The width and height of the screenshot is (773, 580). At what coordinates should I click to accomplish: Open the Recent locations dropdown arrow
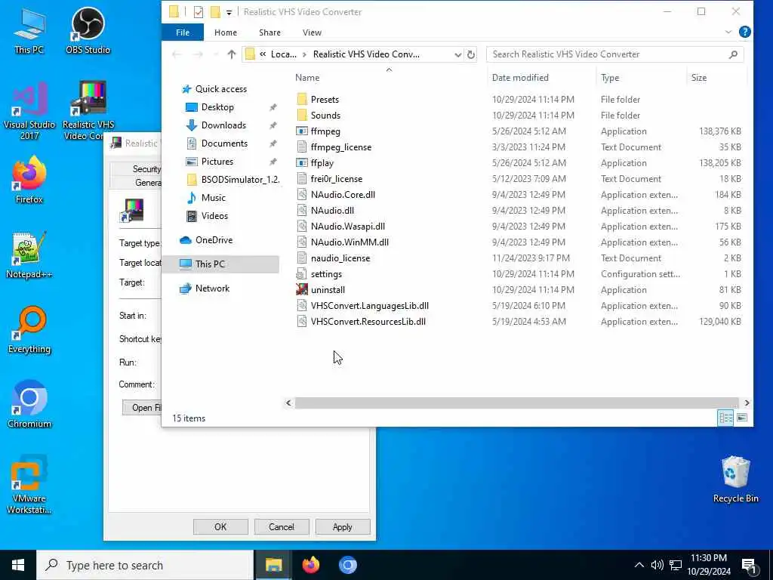pos(215,54)
